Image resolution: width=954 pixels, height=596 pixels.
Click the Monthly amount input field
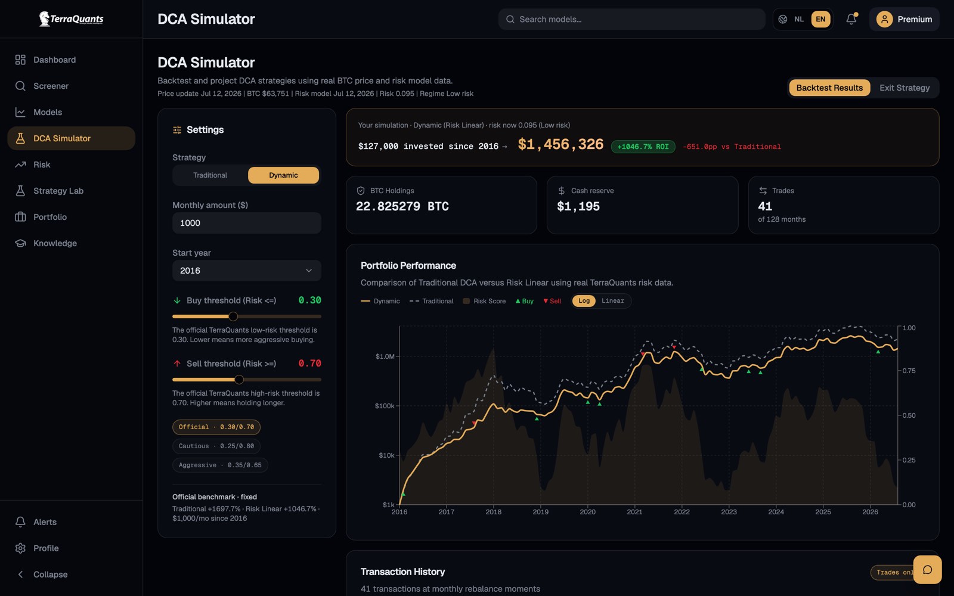pyautogui.click(x=247, y=223)
